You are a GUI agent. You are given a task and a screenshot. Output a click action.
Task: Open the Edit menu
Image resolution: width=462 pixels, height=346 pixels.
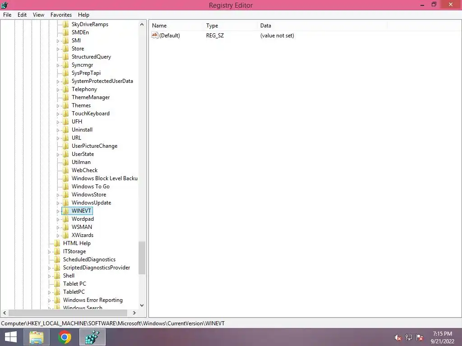pos(22,15)
